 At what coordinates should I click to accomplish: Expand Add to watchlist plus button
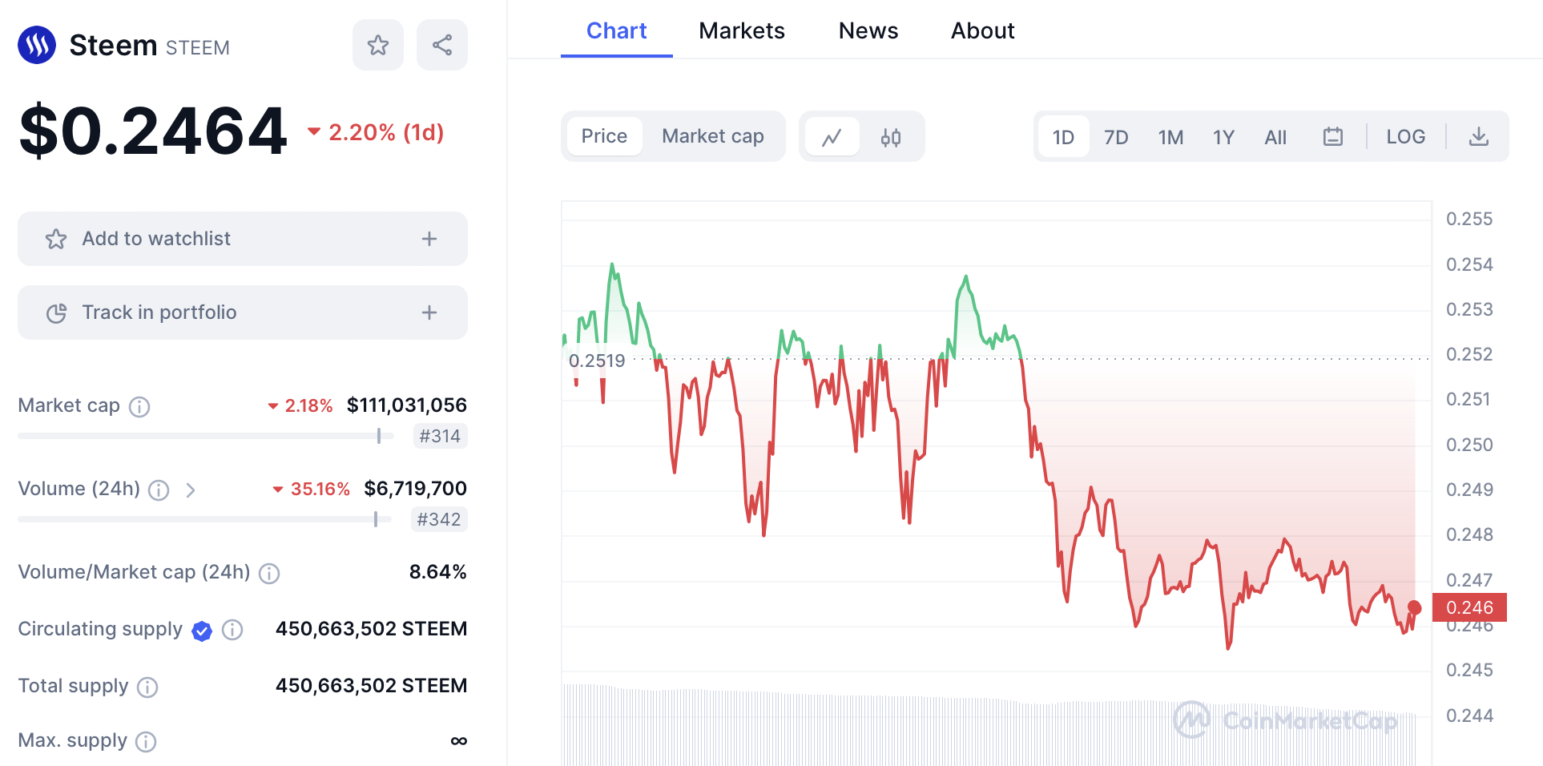(x=429, y=239)
